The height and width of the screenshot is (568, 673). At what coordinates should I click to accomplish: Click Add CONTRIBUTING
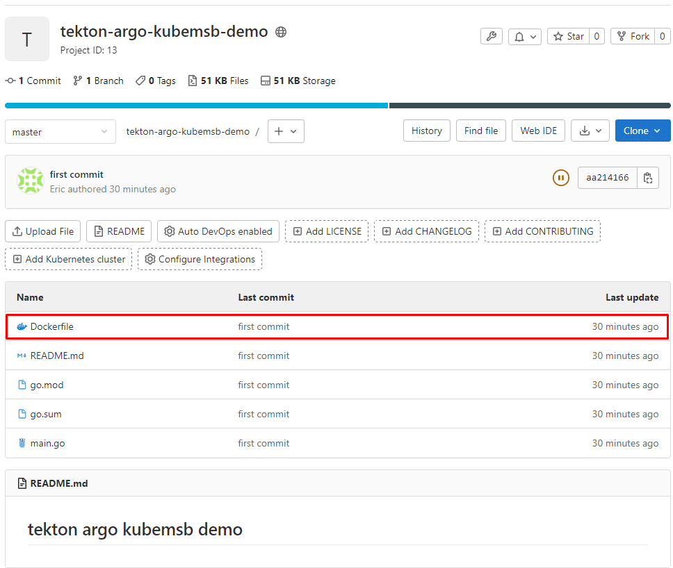point(542,231)
